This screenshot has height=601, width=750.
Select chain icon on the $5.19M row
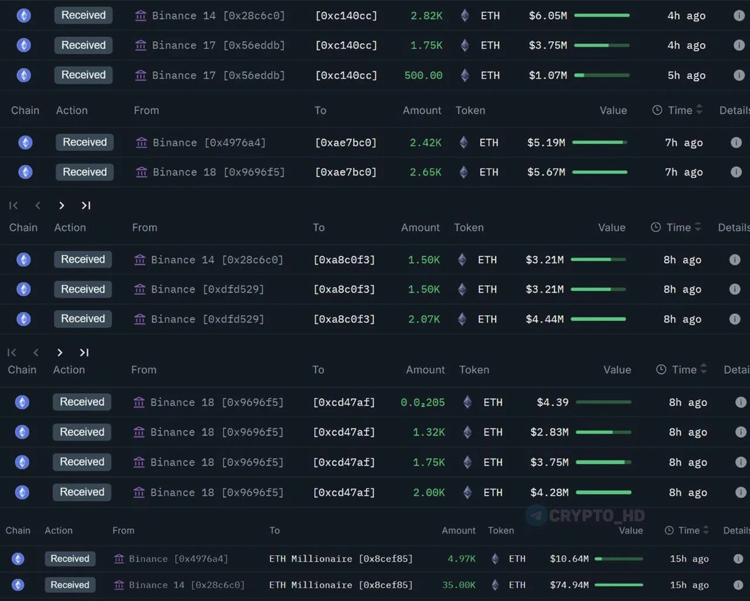click(25, 143)
